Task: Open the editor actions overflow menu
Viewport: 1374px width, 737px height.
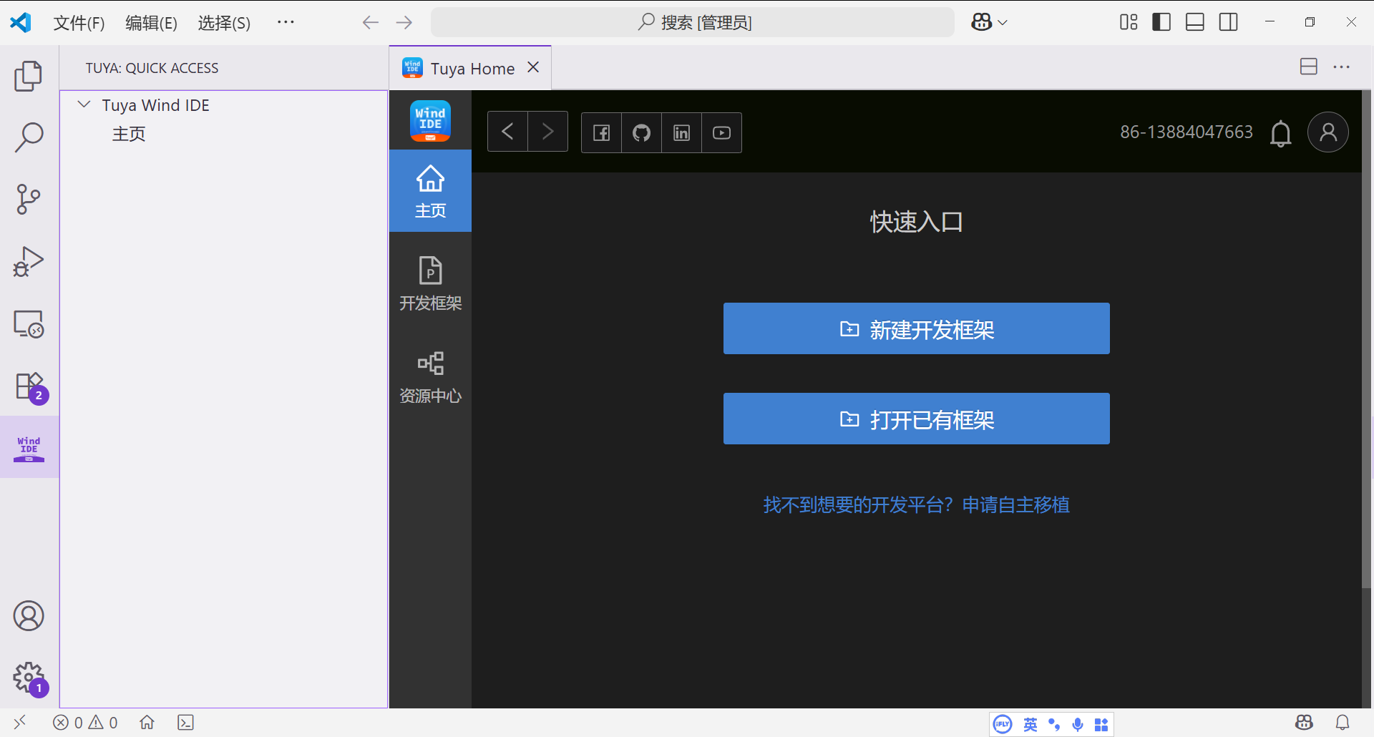Action: pyautogui.click(x=1342, y=67)
